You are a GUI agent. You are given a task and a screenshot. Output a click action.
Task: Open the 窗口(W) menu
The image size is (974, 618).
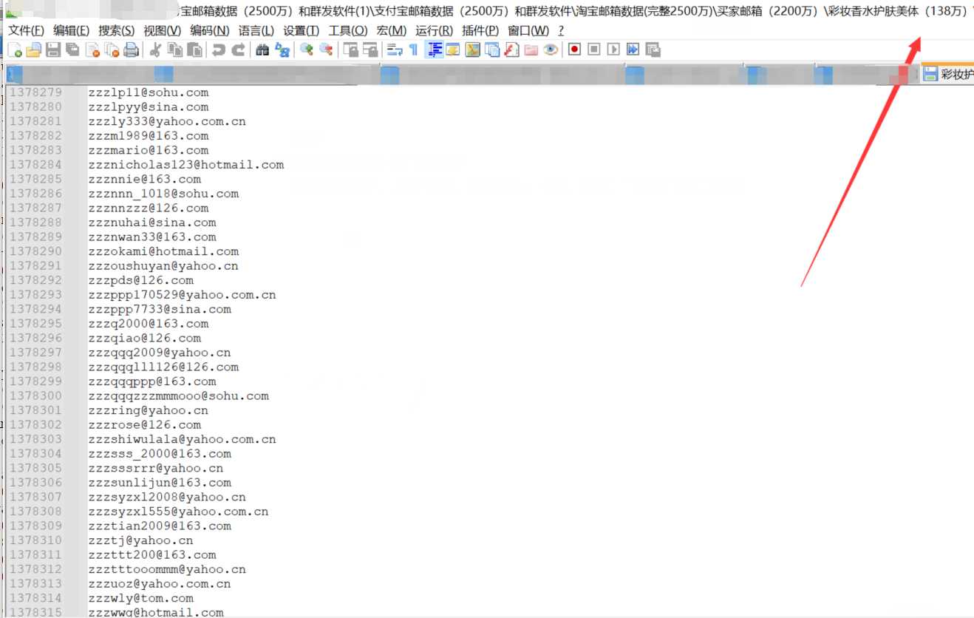tap(528, 30)
